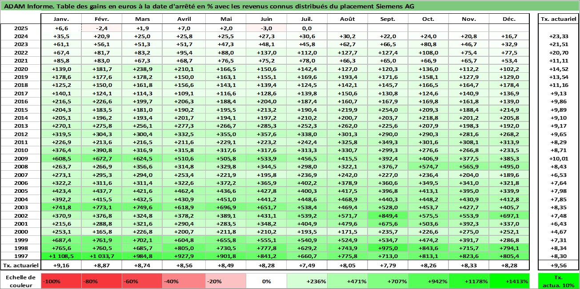580x289 pixels.
Task: Select the 'Févr.' column header
Action: [102, 19]
